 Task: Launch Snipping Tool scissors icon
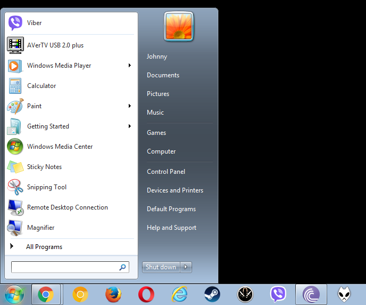[15, 187]
